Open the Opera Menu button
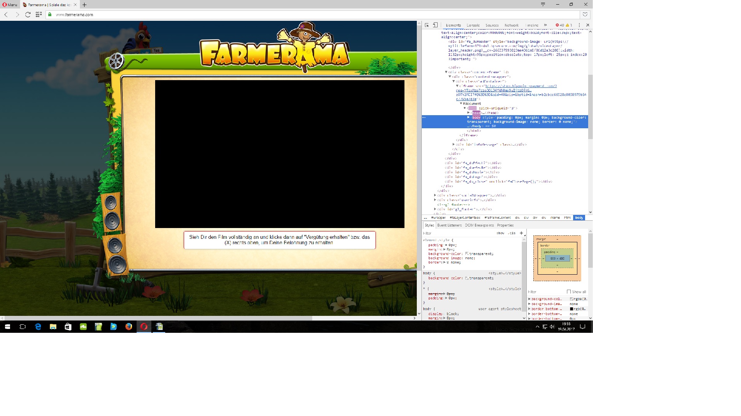This screenshot has height=416, width=741. pyautogui.click(x=10, y=5)
